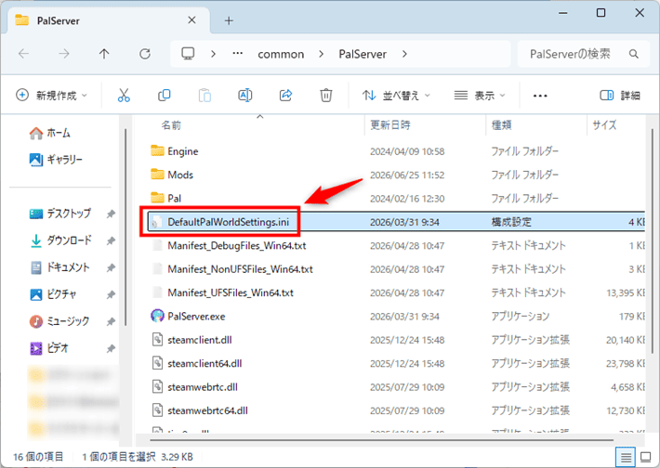Expand the chevron after the monitor icon

(x=213, y=54)
